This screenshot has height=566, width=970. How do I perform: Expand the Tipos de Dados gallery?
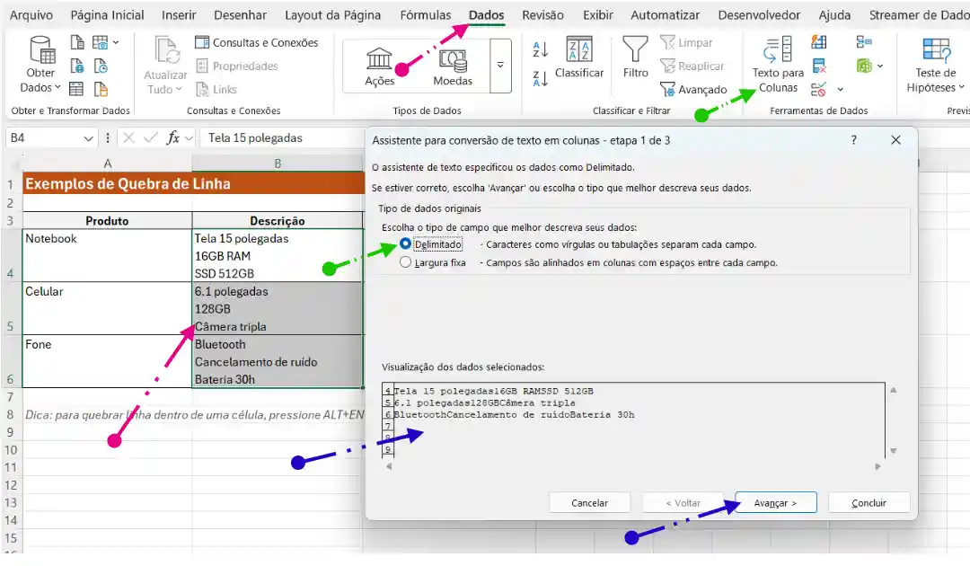[x=500, y=65]
